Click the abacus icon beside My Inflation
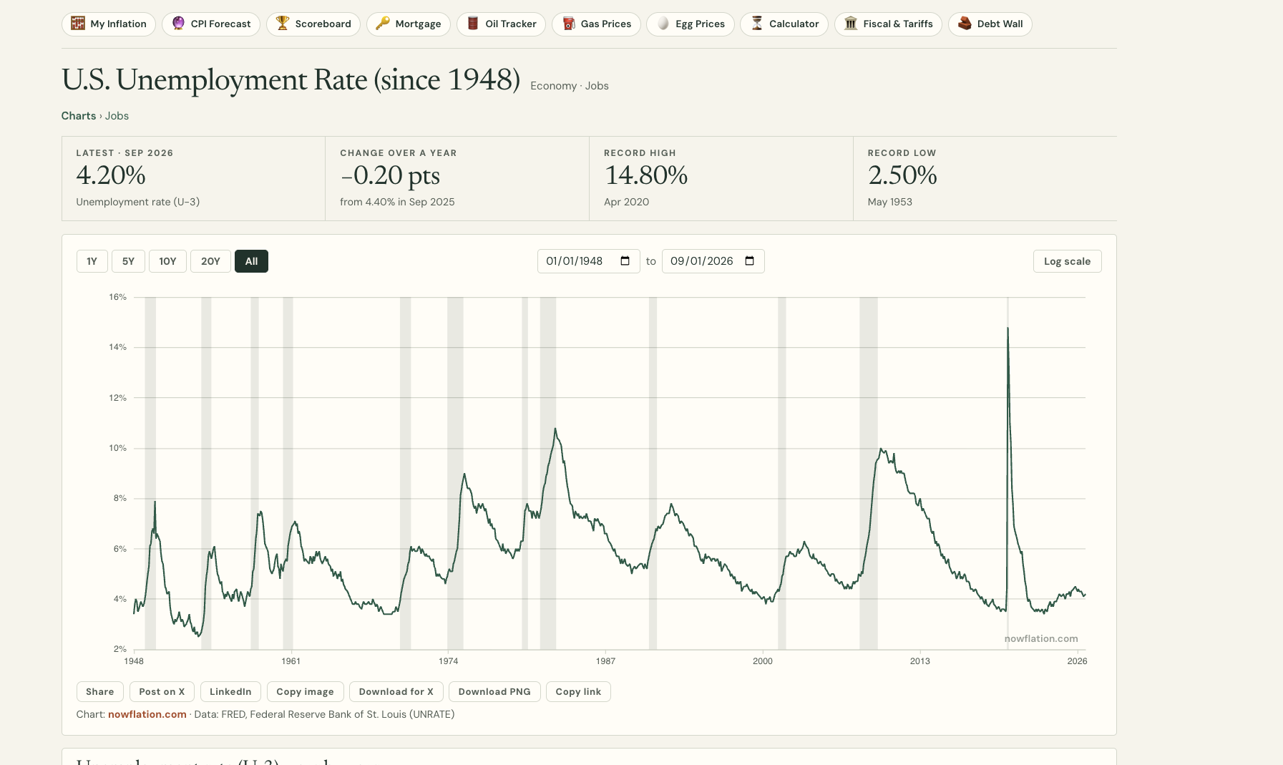 (78, 24)
